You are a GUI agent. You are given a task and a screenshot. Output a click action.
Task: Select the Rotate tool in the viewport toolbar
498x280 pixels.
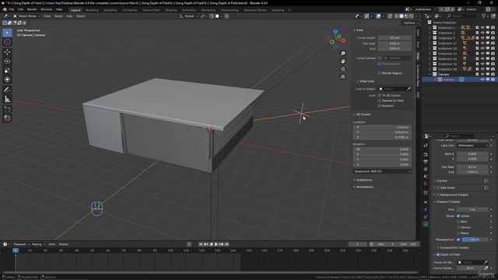(7, 61)
